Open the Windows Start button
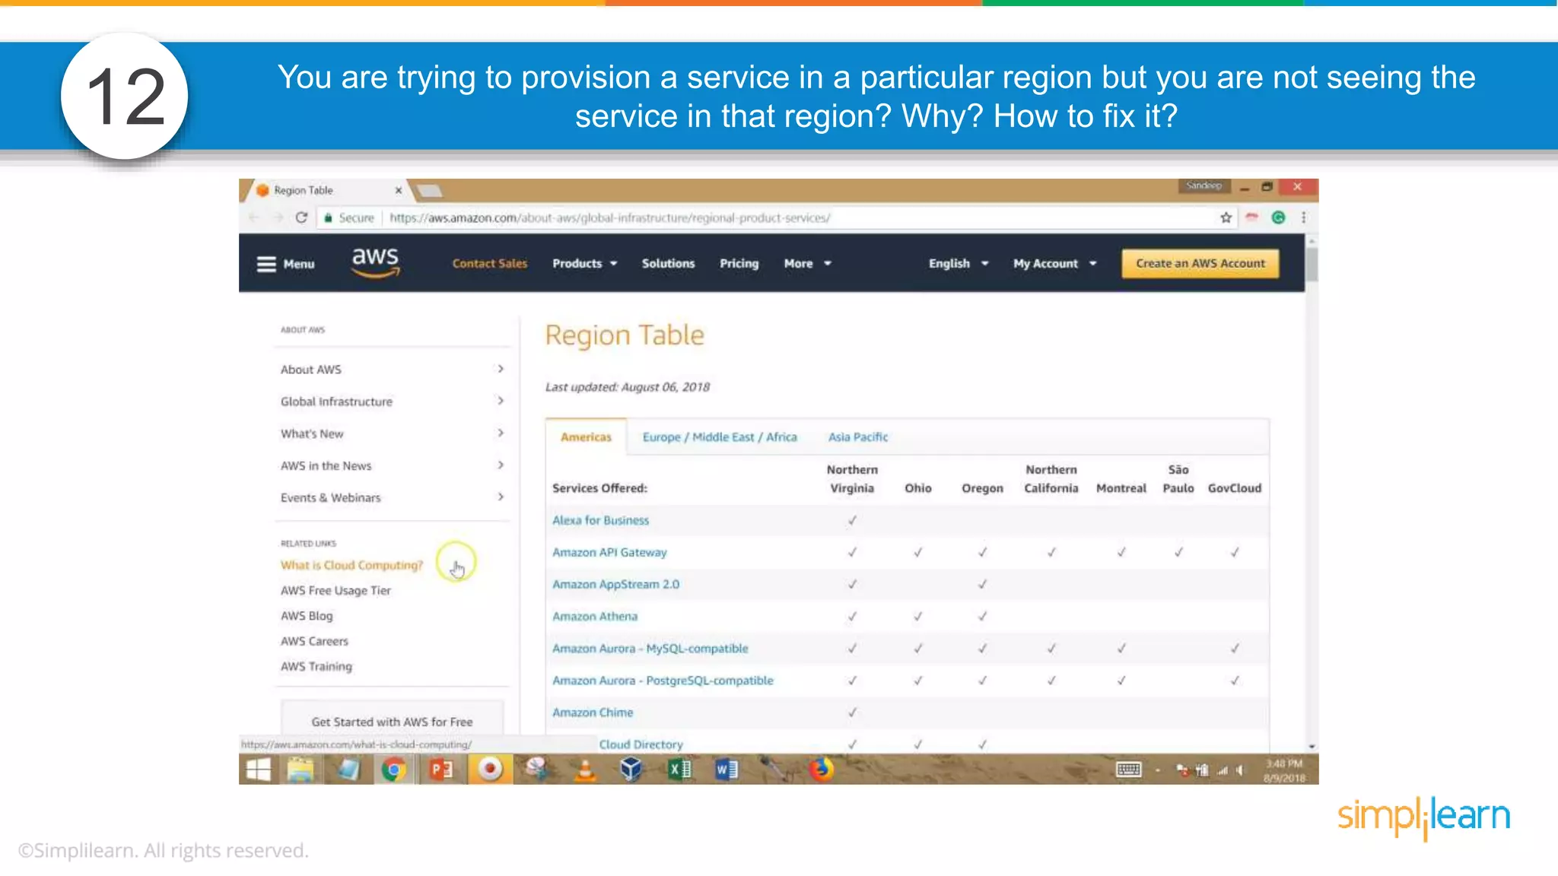 (x=258, y=770)
